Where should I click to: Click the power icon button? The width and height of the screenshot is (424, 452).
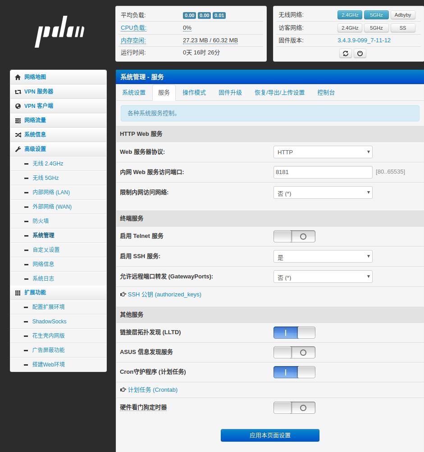pyautogui.click(x=360, y=54)
